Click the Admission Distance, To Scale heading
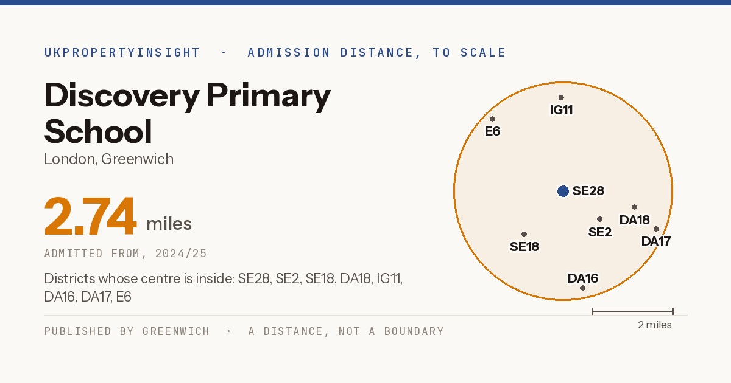 coord(377,52)
